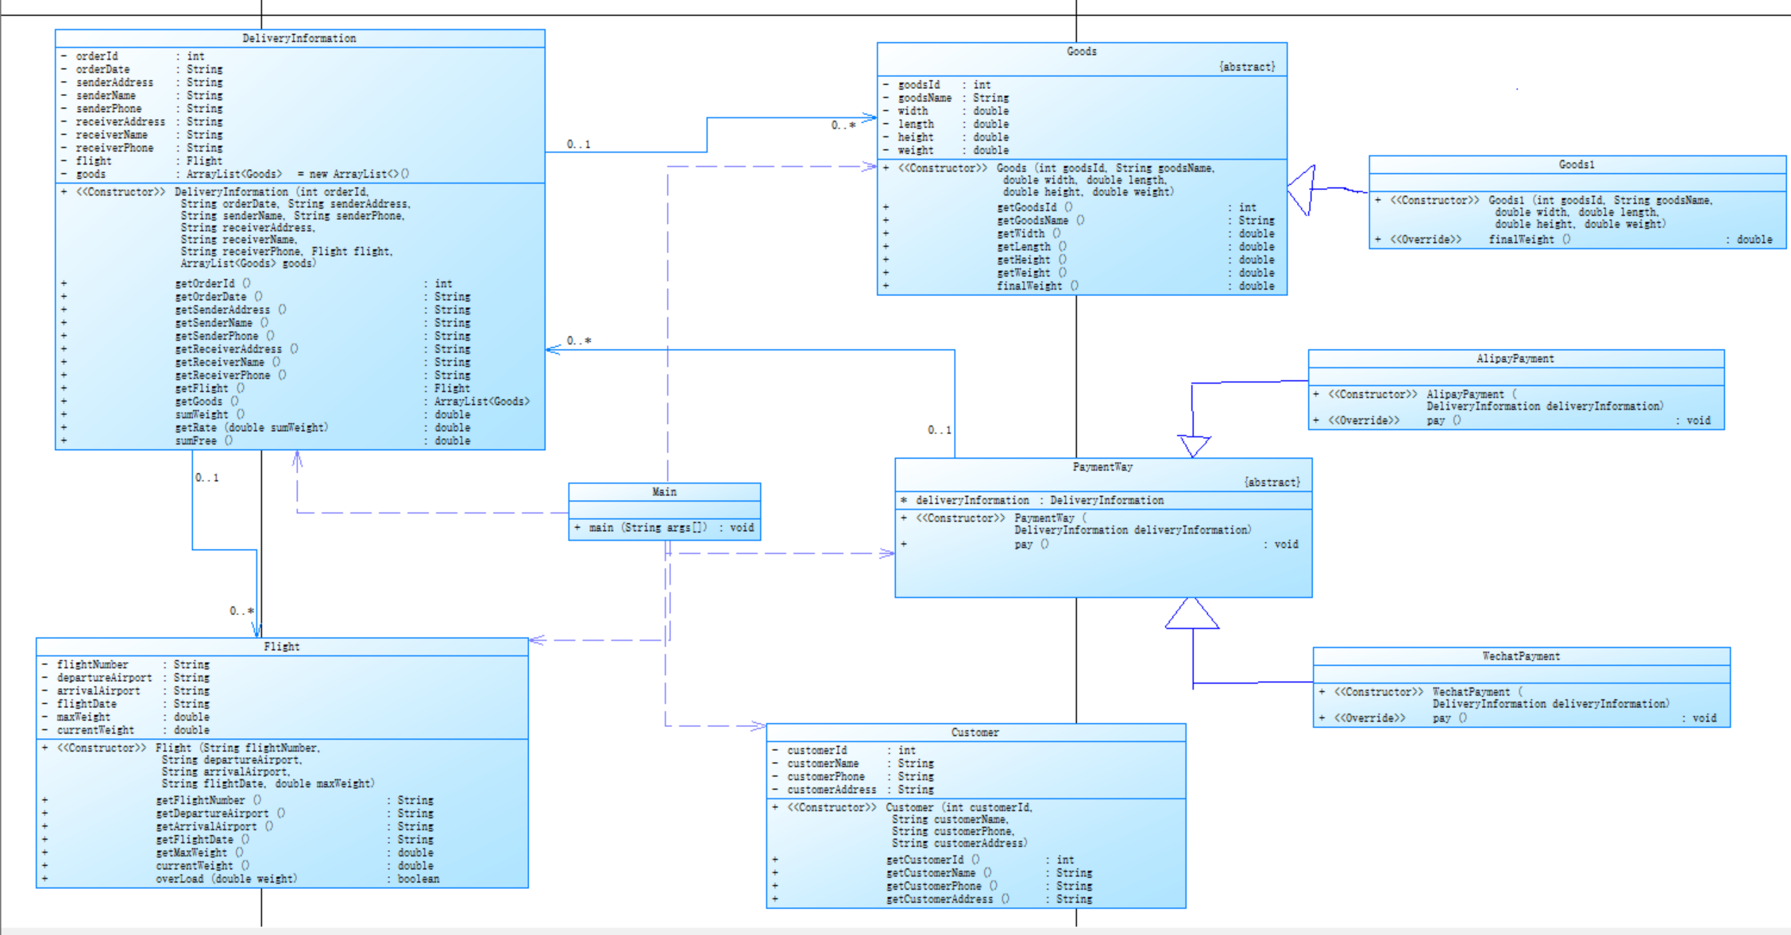Select the Customer class title

(x=975, y=733)
